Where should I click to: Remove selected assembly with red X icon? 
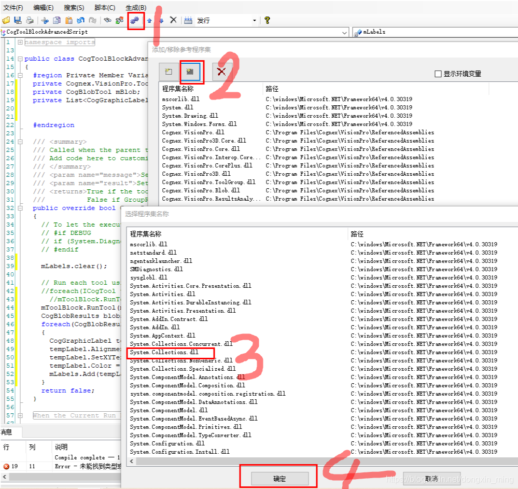click(221, 72)
